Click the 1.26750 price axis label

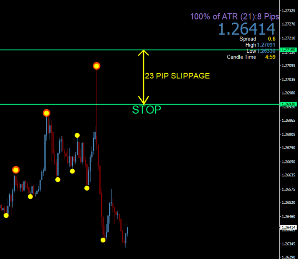pos(288,148)
